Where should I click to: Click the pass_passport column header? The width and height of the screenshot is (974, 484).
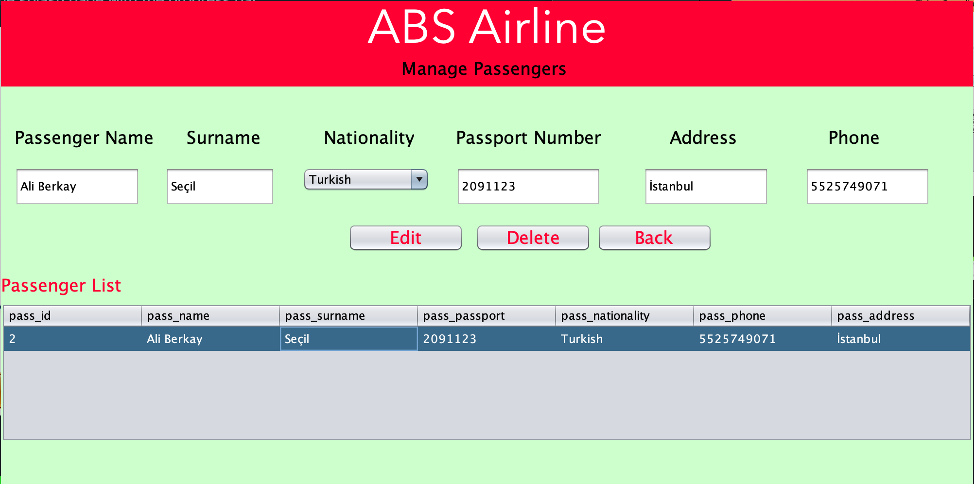[486, 315]
